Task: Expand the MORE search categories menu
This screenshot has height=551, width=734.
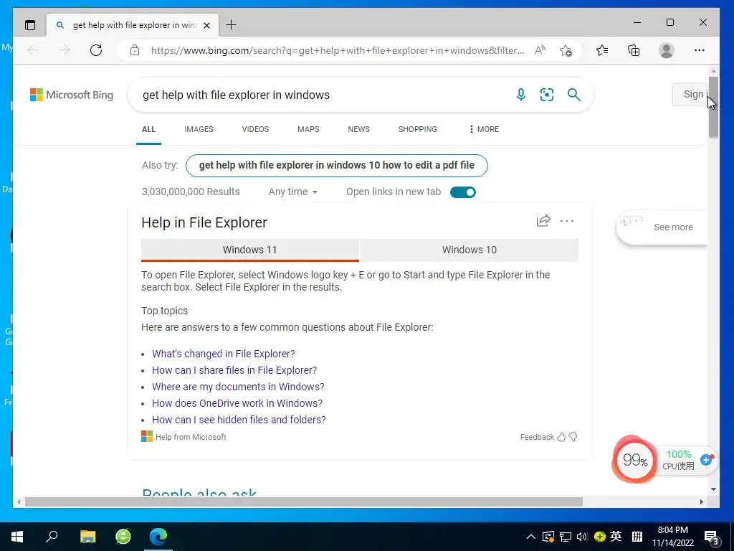Action: (484, 129)
